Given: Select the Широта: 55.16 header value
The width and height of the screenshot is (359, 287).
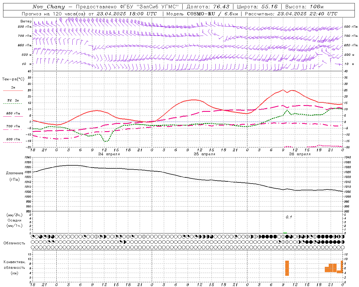Looking at the screenshot, I should tap(257, 7).
